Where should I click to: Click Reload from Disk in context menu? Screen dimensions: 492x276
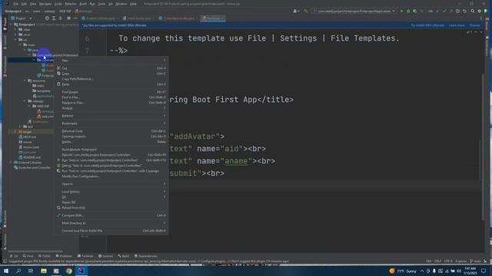(111, 208)
